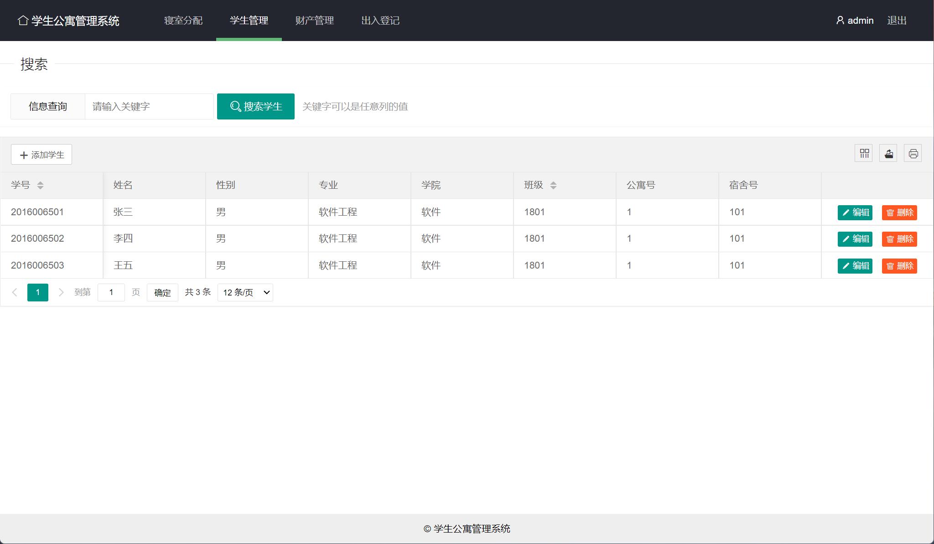Click the column filter grid icon
The height and width of the screenshot is (544, 934).
864,154
